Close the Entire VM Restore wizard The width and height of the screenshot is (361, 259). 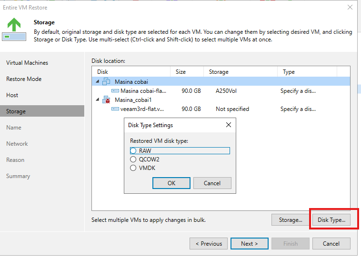350,7
